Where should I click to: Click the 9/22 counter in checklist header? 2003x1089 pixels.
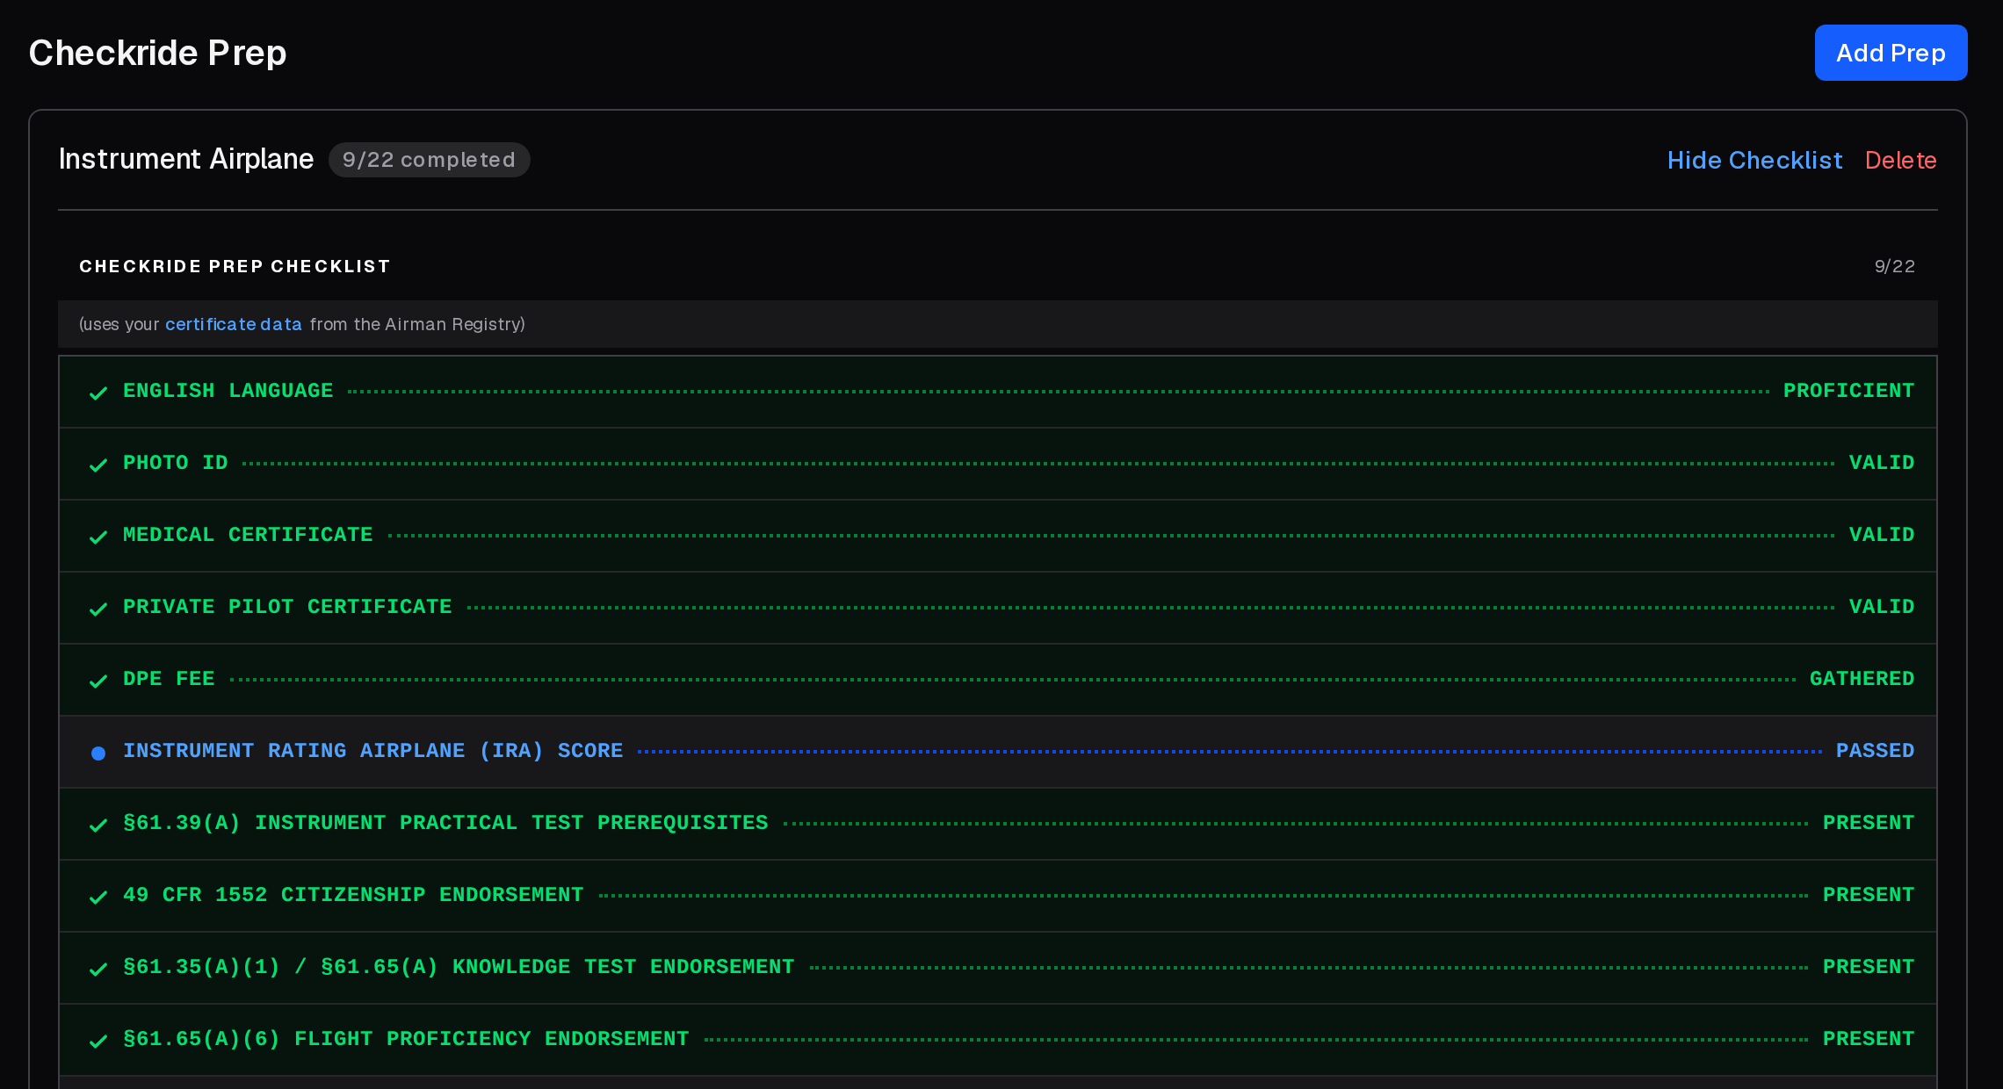(1894, 266)
